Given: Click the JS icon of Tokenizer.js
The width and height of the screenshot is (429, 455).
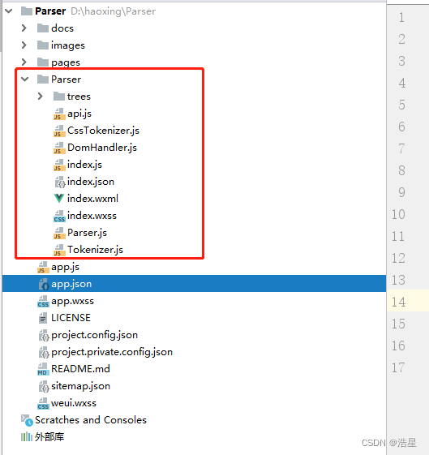Looking at the screenshot, I should (x=59, y=250).
